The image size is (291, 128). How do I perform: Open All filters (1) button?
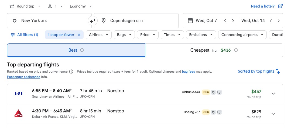(x=24, y=35)
